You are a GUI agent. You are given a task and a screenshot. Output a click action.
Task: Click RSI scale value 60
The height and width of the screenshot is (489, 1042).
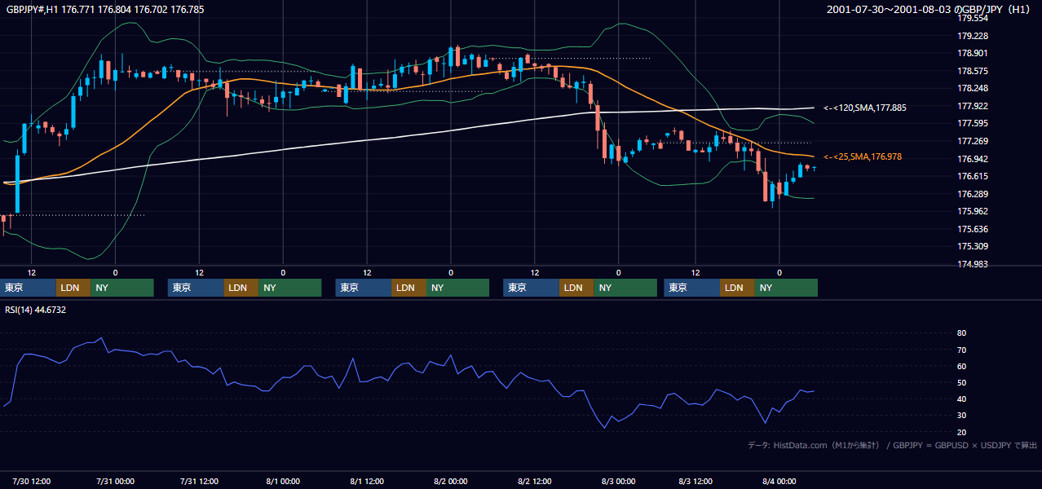click(x=961, y=366)
